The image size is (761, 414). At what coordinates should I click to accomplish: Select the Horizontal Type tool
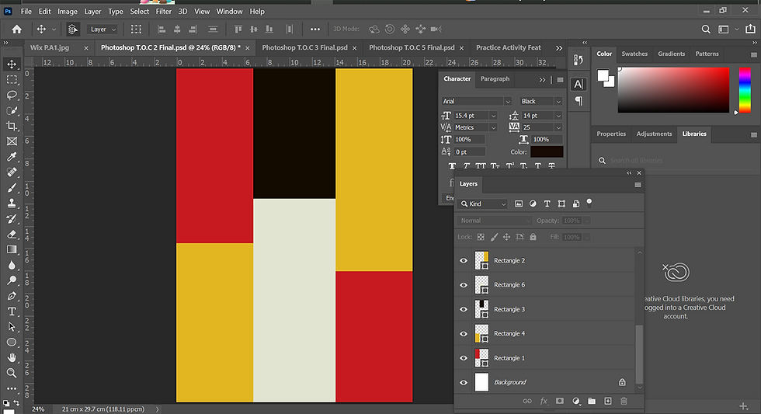point(12,311)
